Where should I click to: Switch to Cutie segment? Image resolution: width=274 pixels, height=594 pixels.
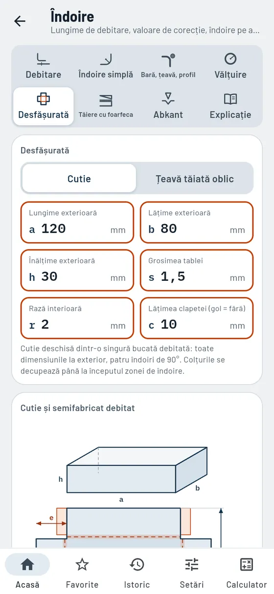(79, 178)
